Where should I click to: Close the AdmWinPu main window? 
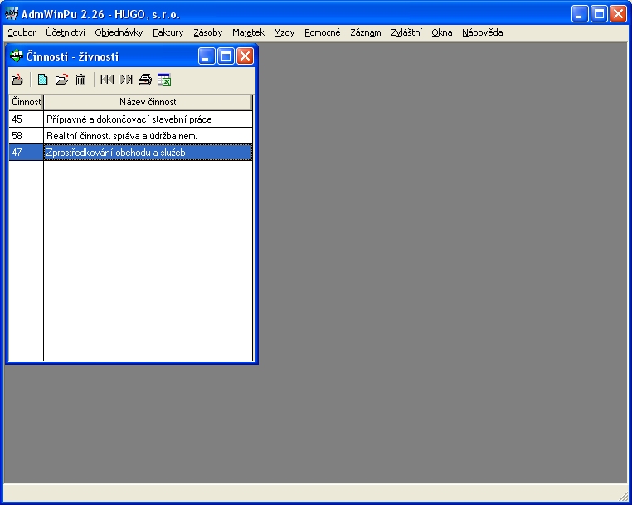[x=618, y=14]
